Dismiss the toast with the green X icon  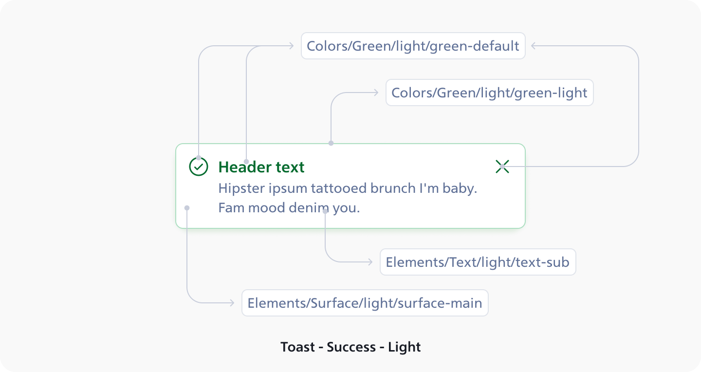(502, 167)
